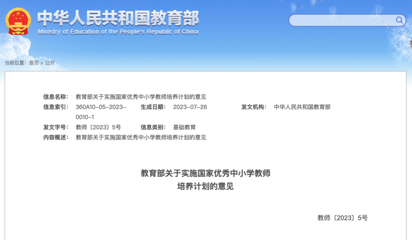Open the 公开 breadcrumb link

49,63
